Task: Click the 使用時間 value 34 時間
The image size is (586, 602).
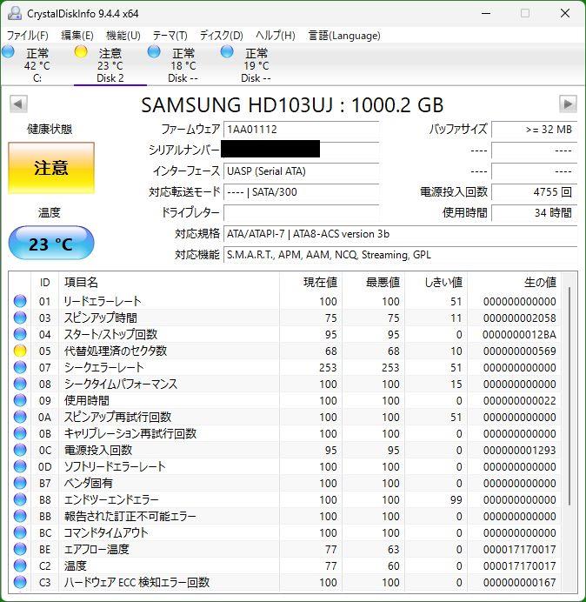Action: pyautogui.click(x=534, y=212)
